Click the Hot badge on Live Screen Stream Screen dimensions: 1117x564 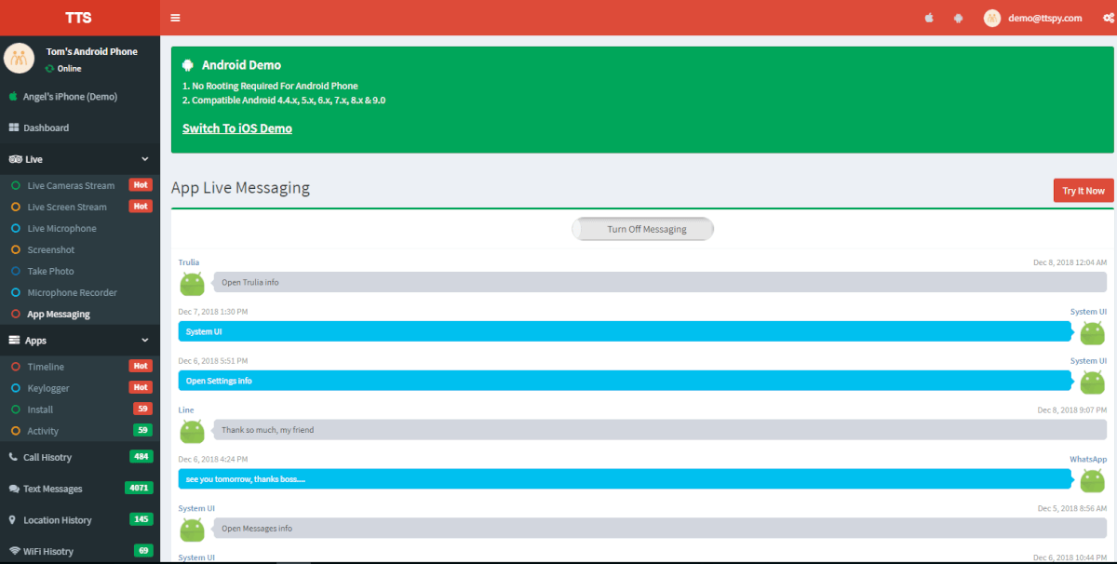(141, 207)
